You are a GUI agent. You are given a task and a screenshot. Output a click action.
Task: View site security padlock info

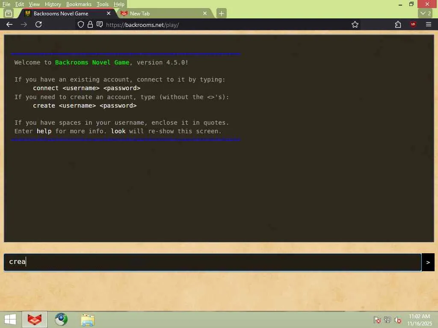(90, 24)
